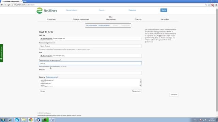
Task: Click the Обучение button
Action: click(x=174, y=95)
